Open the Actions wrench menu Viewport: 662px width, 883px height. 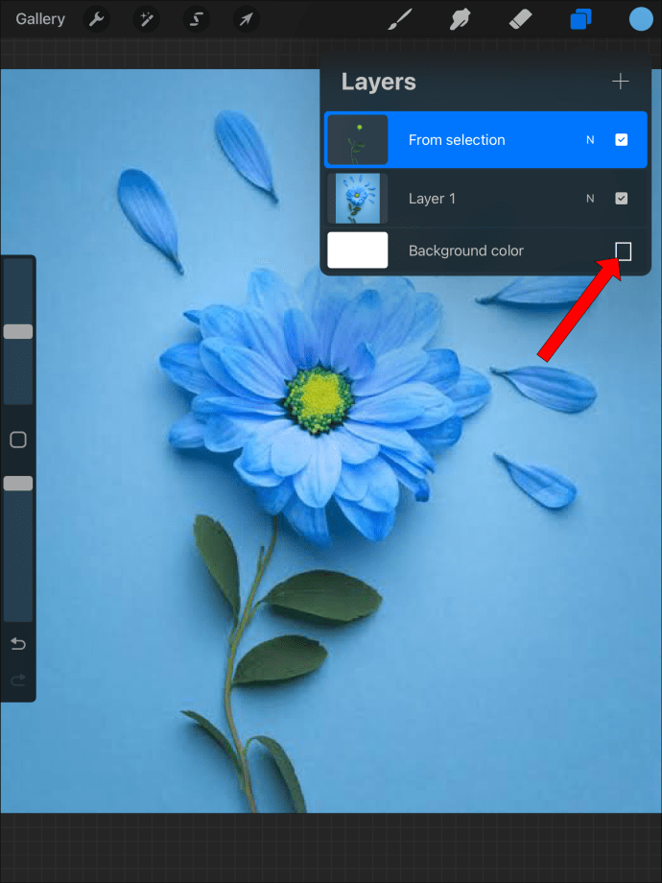[96, 20]
